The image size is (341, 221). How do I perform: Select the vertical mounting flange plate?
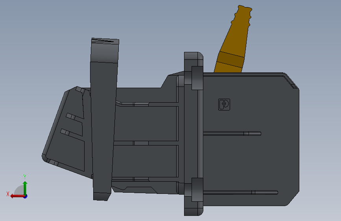coord(194,134)
